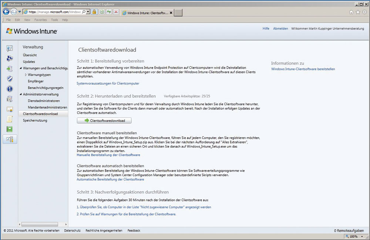
Task: Open the File menu
Action: click(9, 20)
